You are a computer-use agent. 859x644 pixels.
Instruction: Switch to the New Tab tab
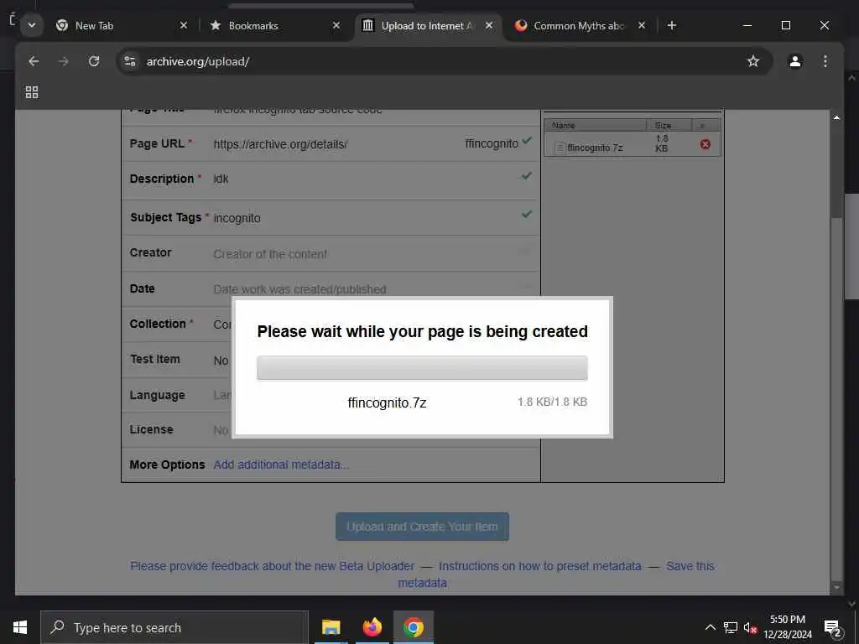point(121,25)
